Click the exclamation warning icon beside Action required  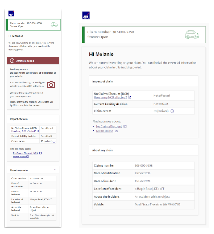12,61
